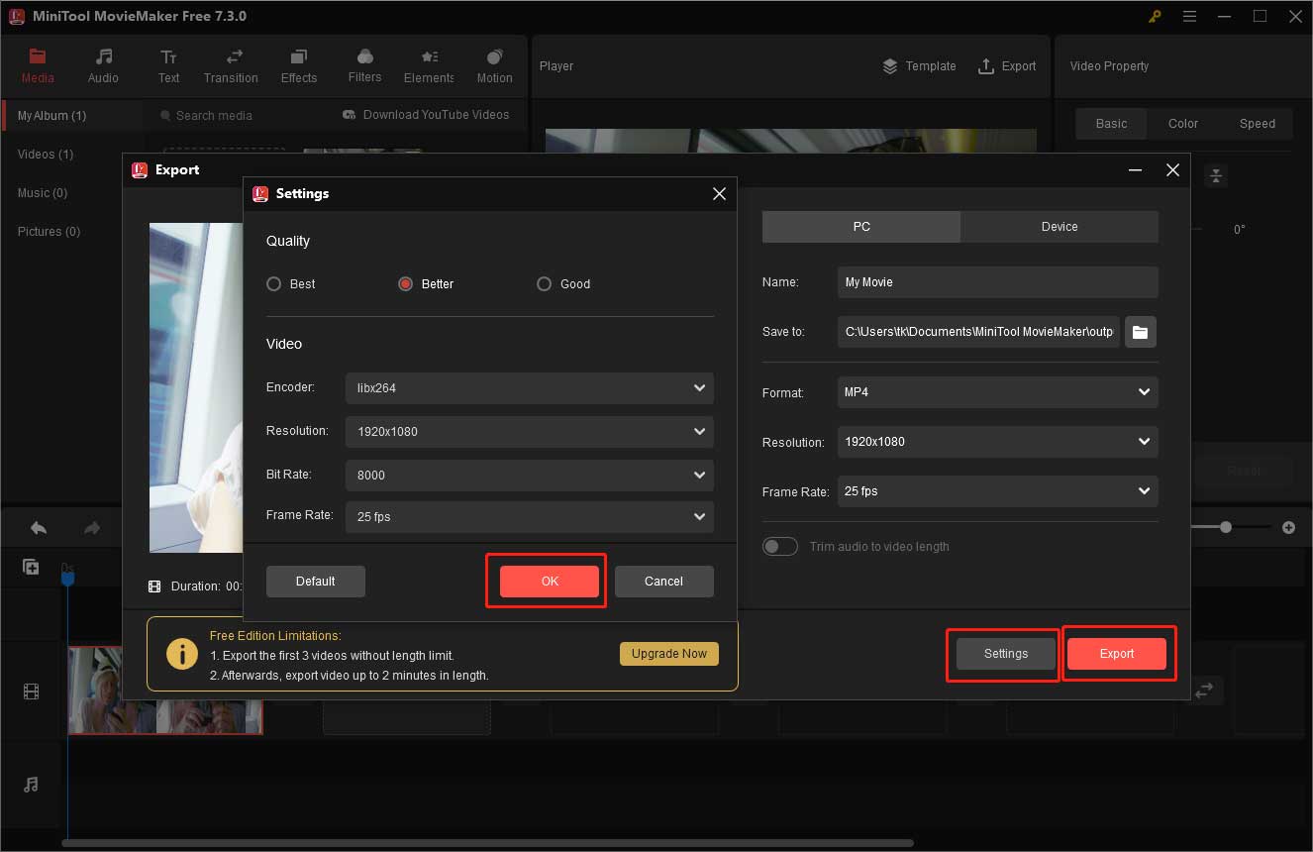Select the Best quality radio button

tap(274, 284)
